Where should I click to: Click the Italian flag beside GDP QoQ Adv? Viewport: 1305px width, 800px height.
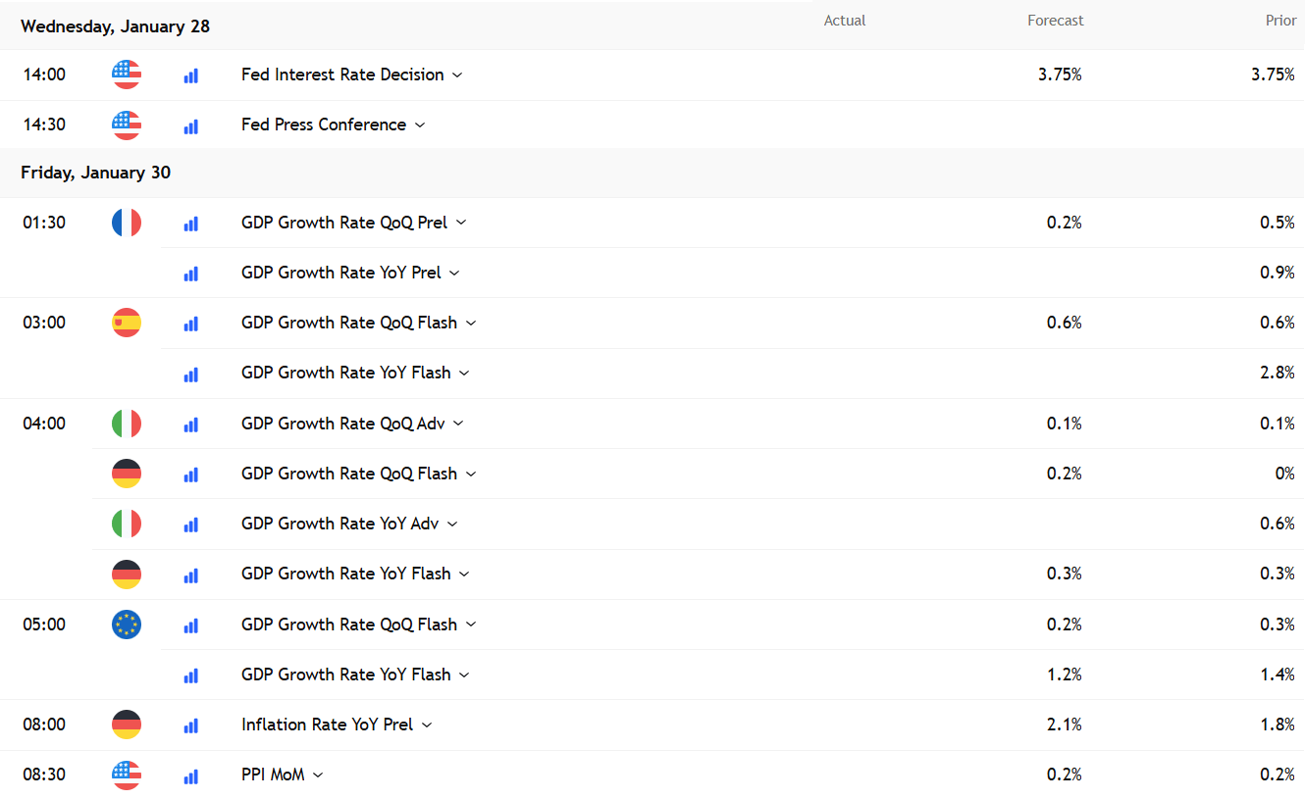(x=127, y=424)
